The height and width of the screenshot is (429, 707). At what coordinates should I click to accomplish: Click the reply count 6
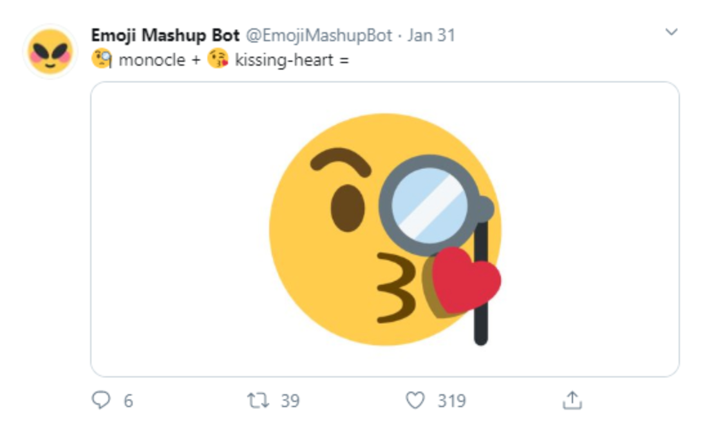[129, 401]
